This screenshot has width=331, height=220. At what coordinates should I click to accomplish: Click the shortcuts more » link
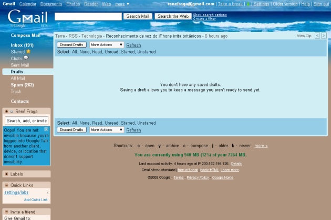tap(261, 146)
